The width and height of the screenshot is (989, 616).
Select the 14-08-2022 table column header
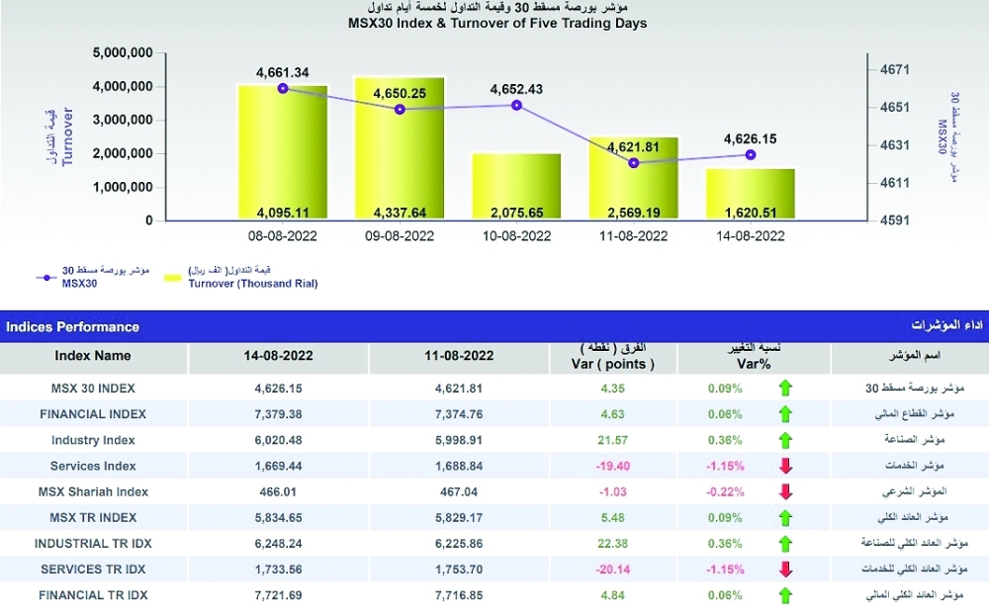coord(282,356)
